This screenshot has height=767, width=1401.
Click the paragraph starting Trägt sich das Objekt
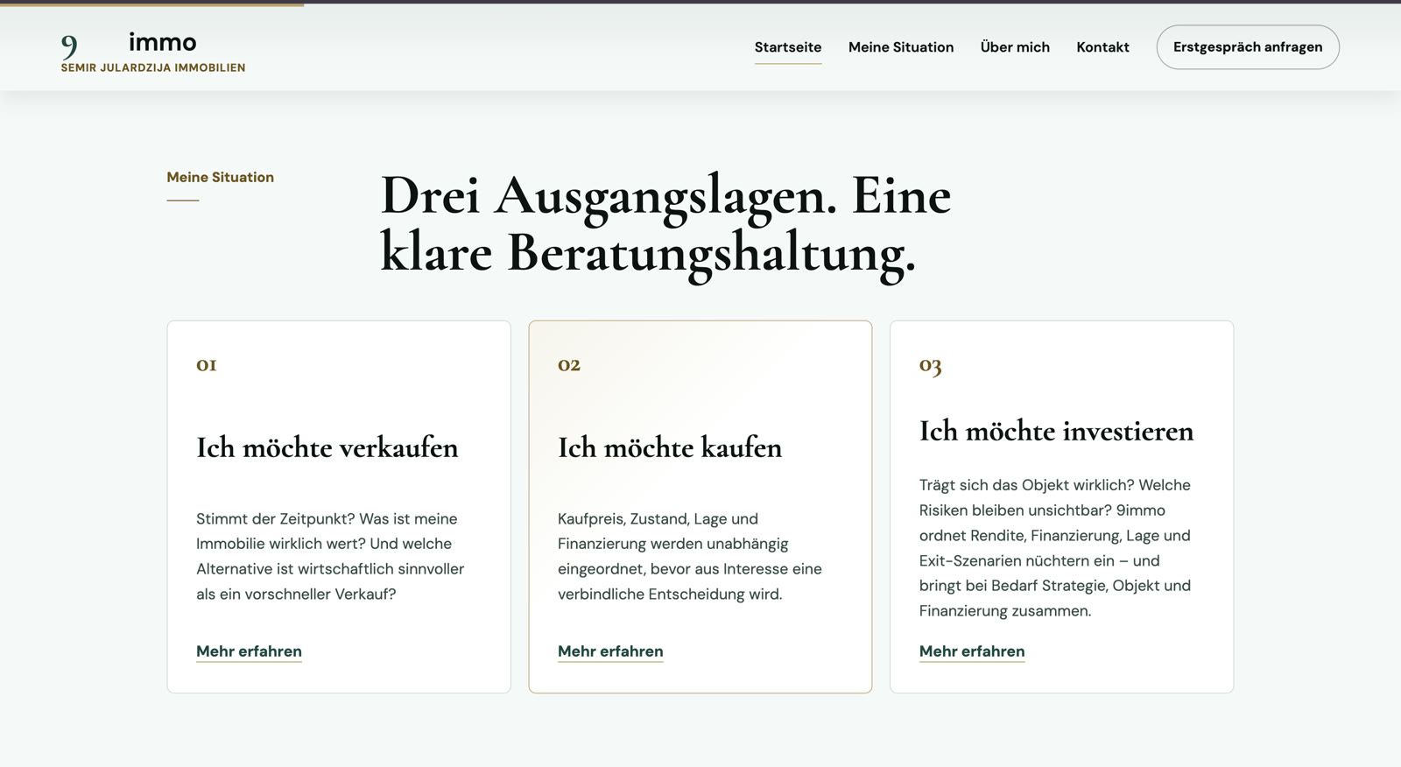(x=1055, y=548)
